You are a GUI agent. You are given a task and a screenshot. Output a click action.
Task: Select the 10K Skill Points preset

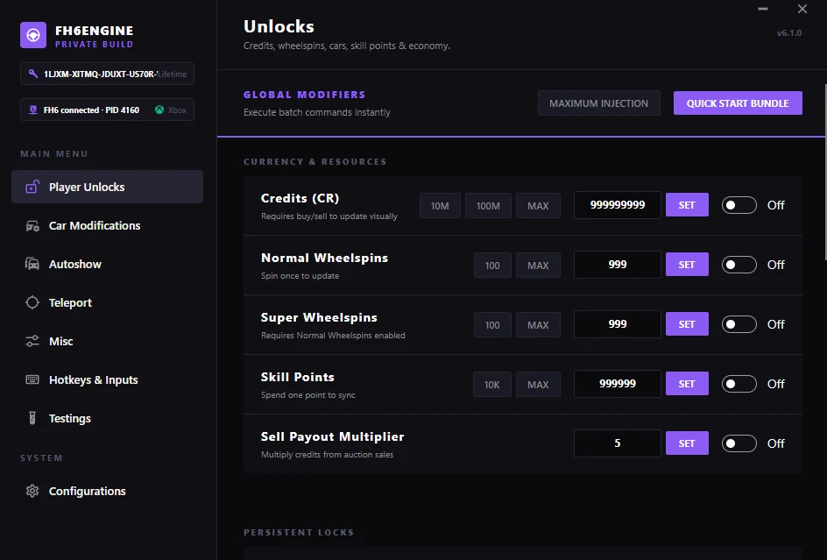tap(492, 385)
